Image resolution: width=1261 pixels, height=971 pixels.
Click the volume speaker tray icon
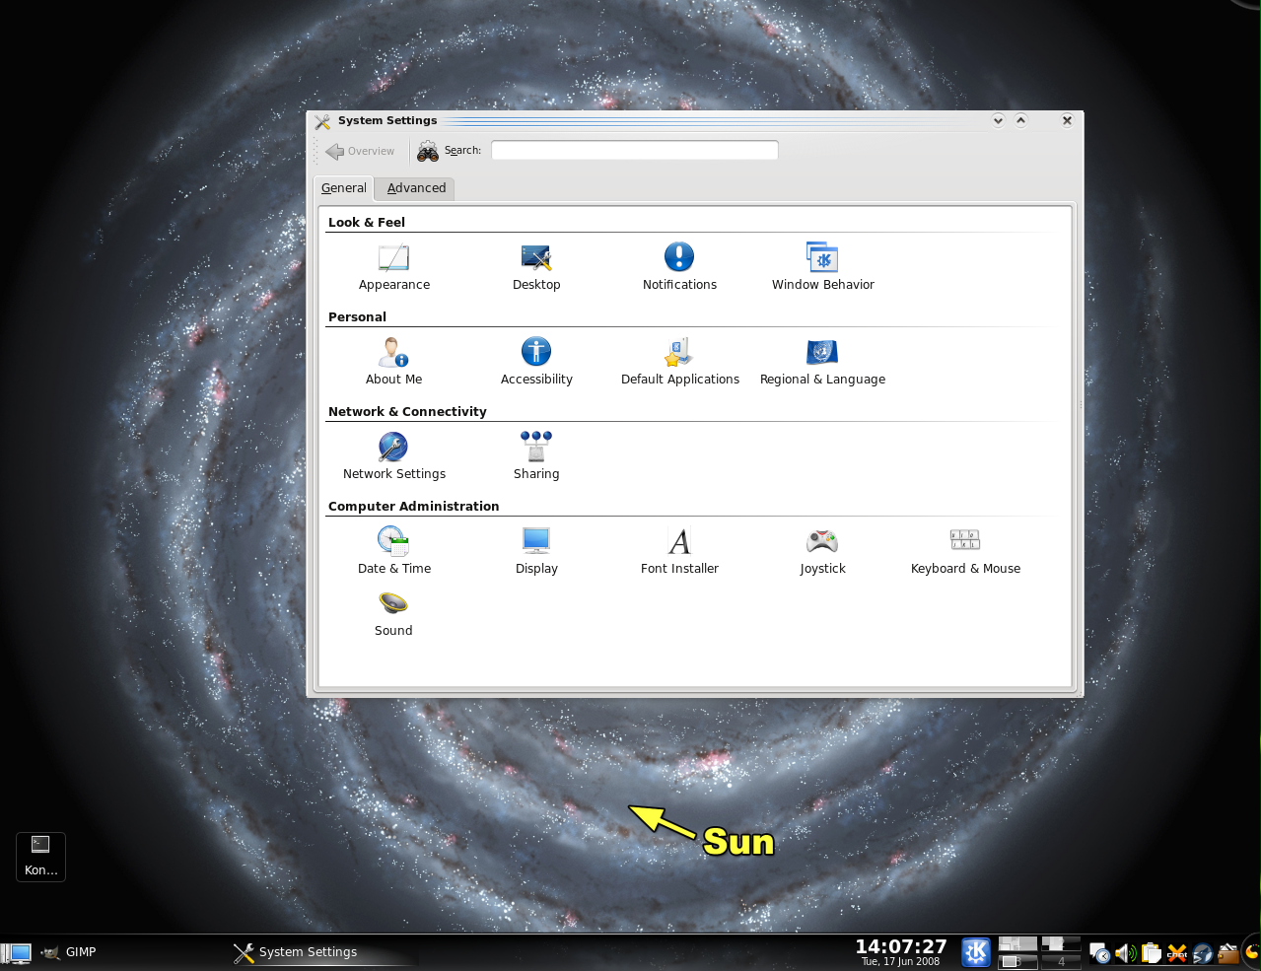[x=1125, y=953]
